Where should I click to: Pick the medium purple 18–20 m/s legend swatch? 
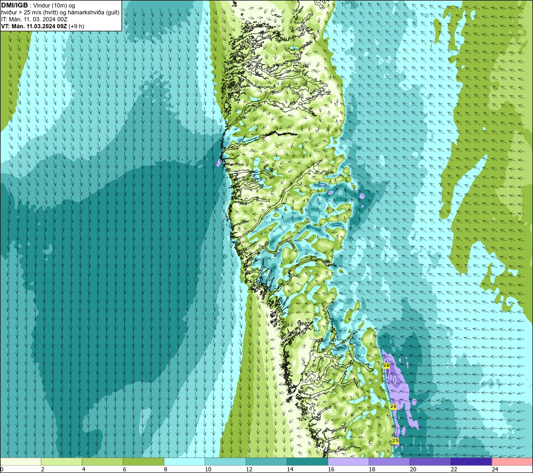pos(389,461)
